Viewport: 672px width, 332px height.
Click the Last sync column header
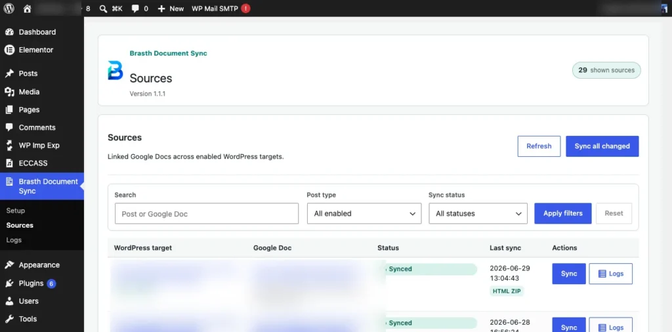(x=505, y=248)
